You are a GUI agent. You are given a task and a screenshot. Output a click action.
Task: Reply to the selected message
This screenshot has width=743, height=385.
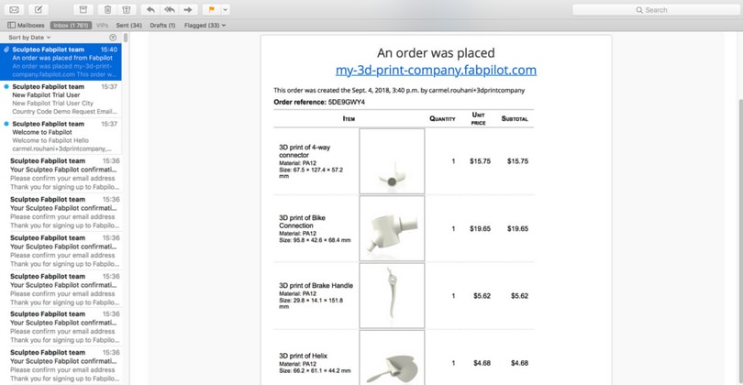pos(150,9)
